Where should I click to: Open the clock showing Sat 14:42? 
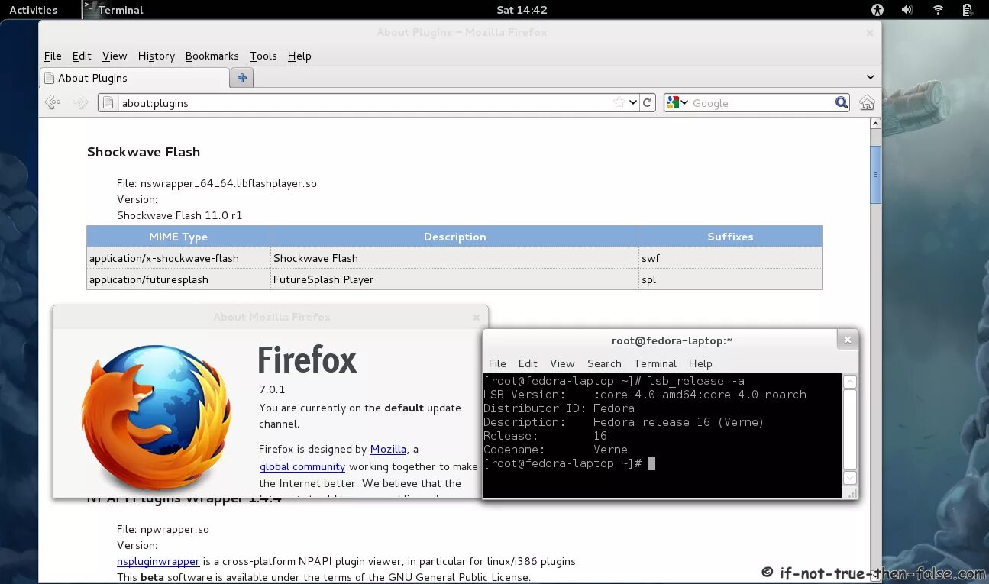tap(522, 10)
